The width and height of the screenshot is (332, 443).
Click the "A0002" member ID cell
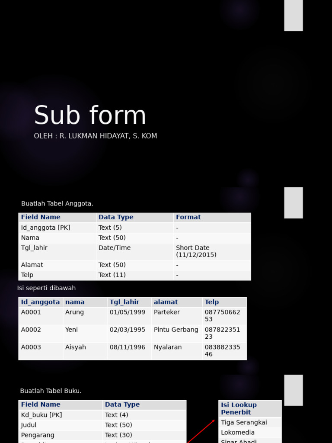click(x=31, y=330)
